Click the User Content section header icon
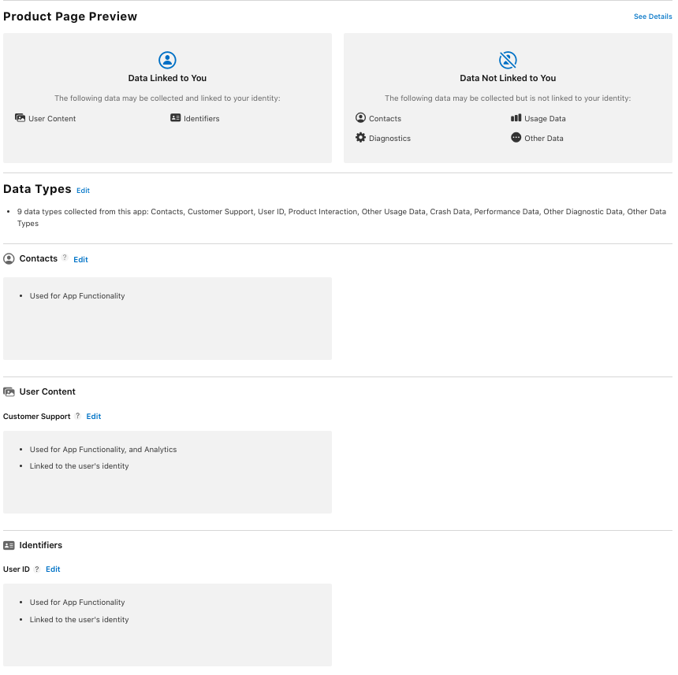This screenshot has width=678, height=675. click(x=9, y=391)
